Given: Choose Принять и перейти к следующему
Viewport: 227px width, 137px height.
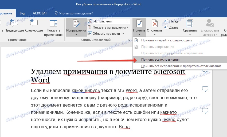Looking at the screenshot, I should pyautogui.click(x=180, y=40).
